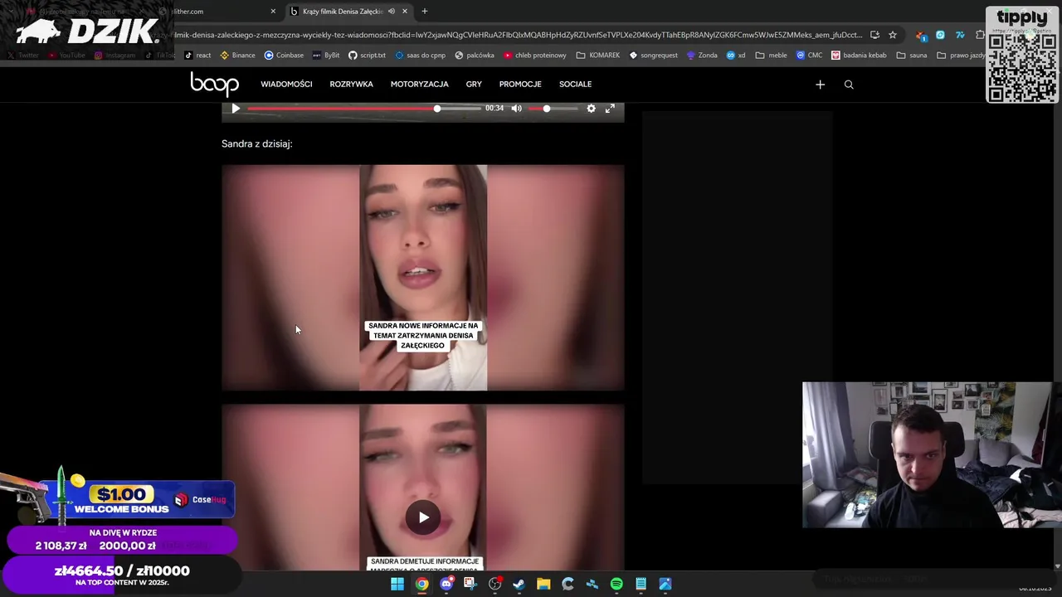Click the first Sandra video thumbnail
The width and height of the screenshot is (1062, 597).
click(422, 277)
